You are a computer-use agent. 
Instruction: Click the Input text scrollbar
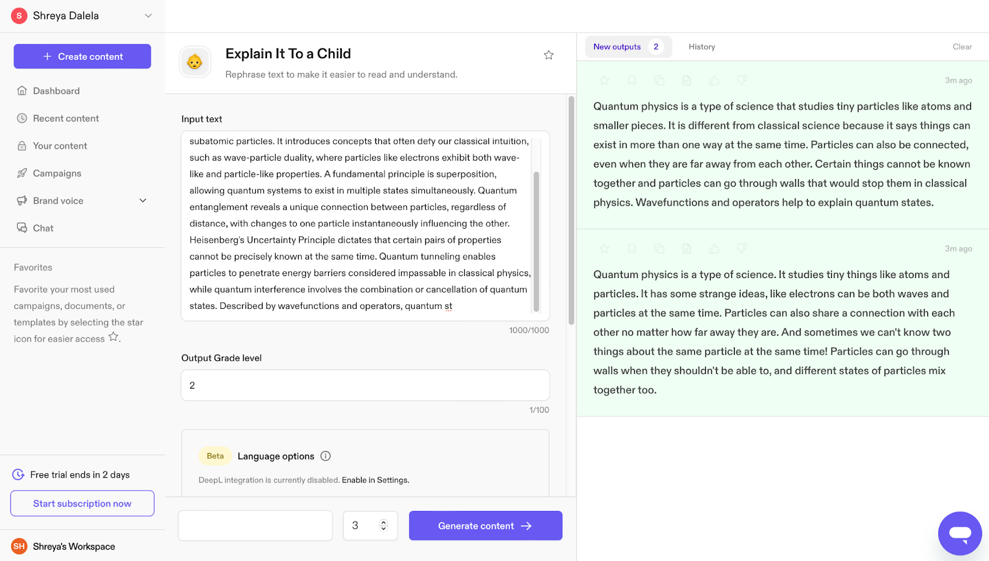(536, 241)
